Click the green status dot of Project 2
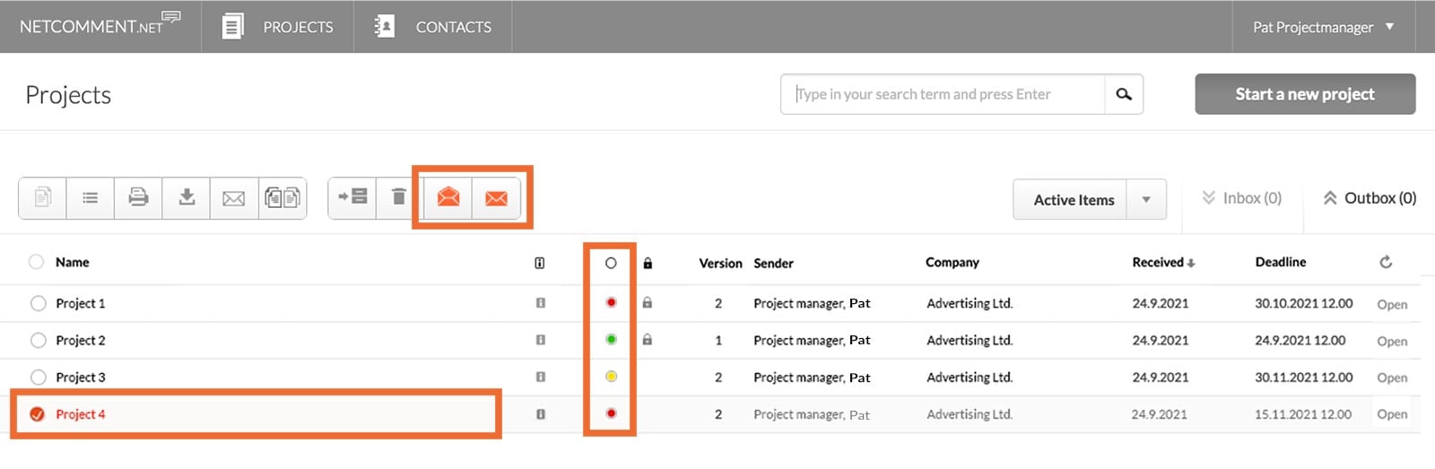Screen dimensions: 1435x469 pos(611,340)
